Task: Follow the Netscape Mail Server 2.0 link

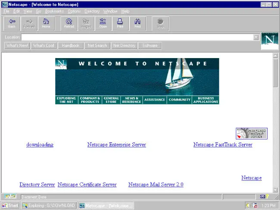Action: pos(156,185)
